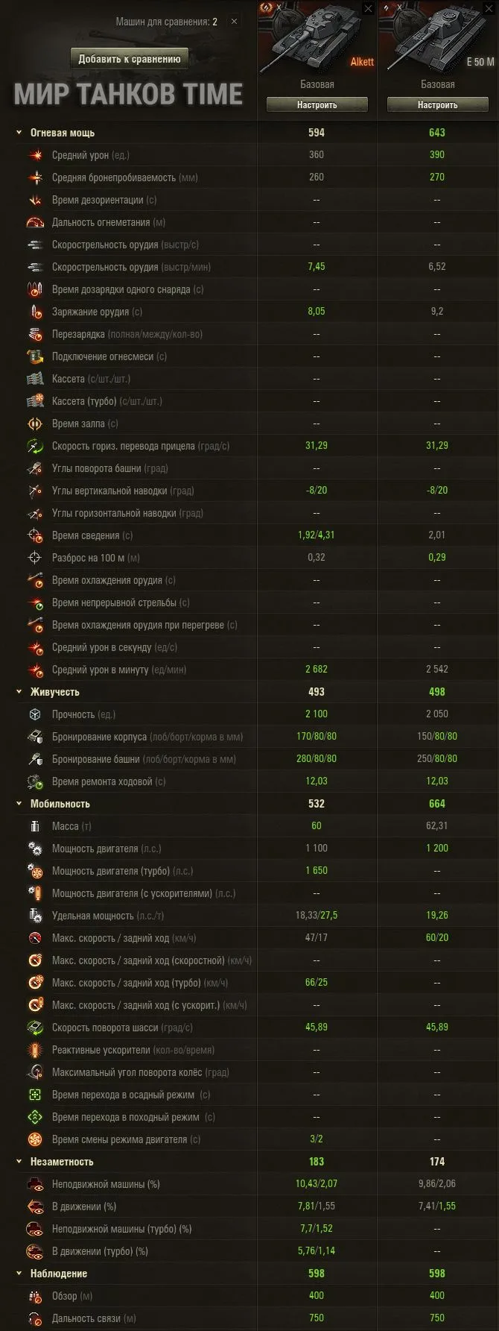Click the Мощность двигателя gear icon
Viewport: 499px width, 1331px height.
click(35, 849)
